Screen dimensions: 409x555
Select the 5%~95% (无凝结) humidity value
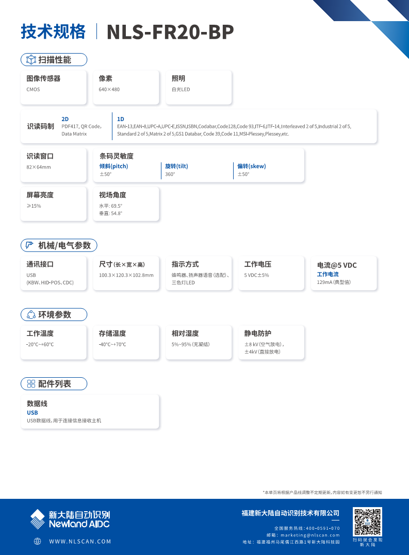click(190, 344)
